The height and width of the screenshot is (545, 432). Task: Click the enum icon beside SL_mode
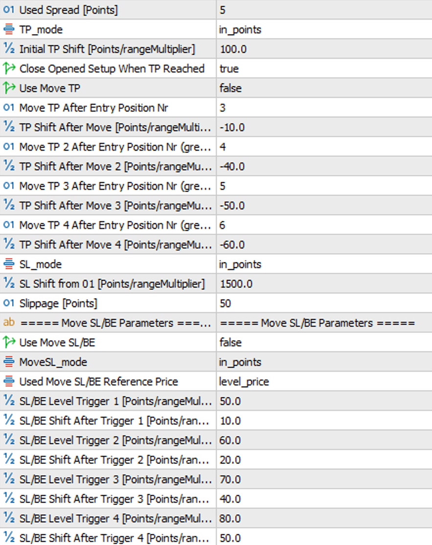point(9,264)
